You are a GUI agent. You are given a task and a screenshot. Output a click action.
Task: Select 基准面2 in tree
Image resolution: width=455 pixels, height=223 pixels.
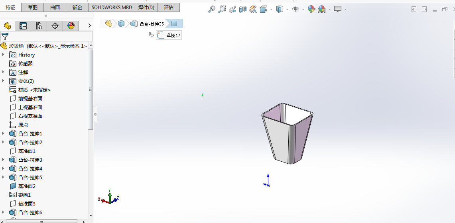23,186
